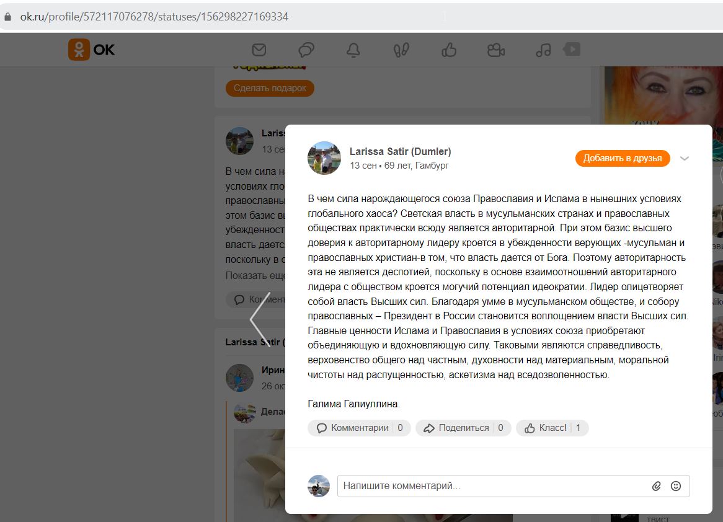Click the Поделиться share button
Viewport: 723px width, 522px height.
tap(463, 428)
